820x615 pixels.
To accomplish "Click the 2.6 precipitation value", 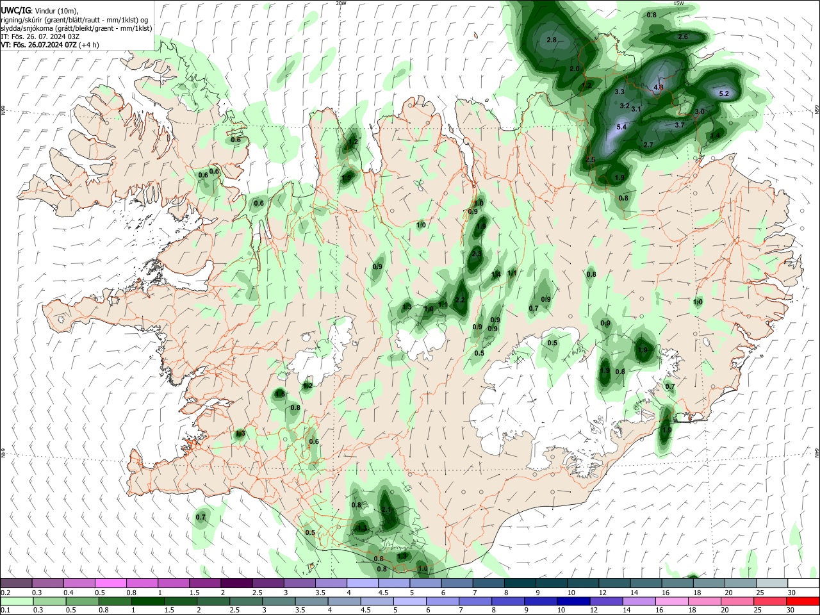I will pyautogui.click(x=683, y=37).
